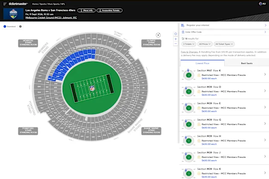Click the results filter icon beside results count
The image size is (269, 179).
point(183,39)
